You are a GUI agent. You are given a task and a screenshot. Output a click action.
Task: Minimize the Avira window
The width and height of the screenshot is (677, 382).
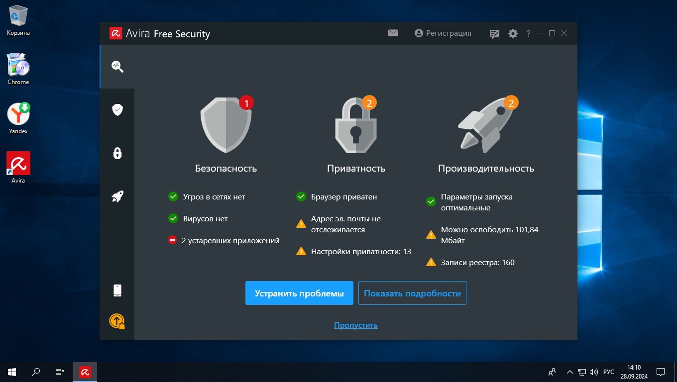click(540, 33)
